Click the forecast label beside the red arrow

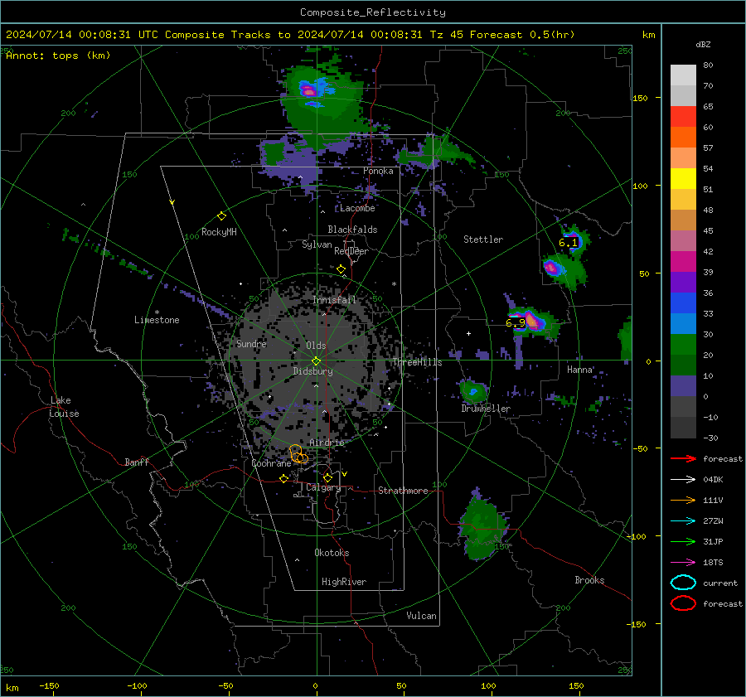723,458
